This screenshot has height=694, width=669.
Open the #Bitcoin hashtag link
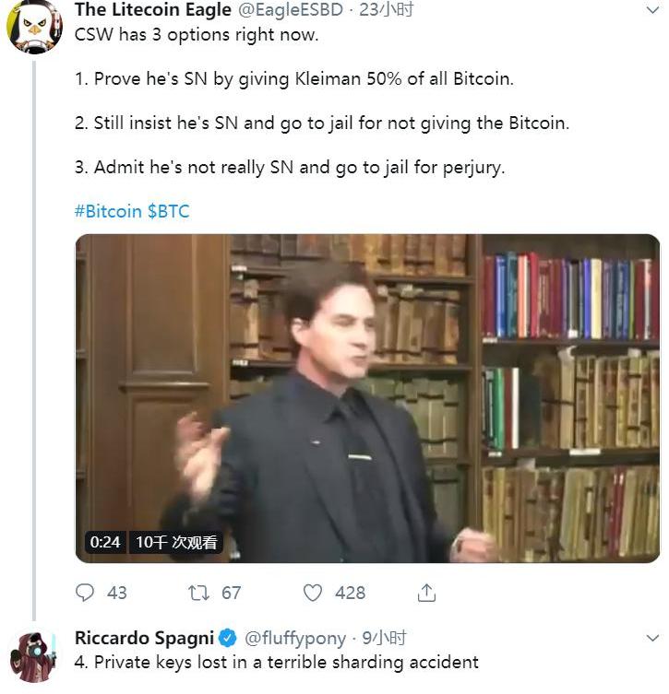tap(108, 211)
